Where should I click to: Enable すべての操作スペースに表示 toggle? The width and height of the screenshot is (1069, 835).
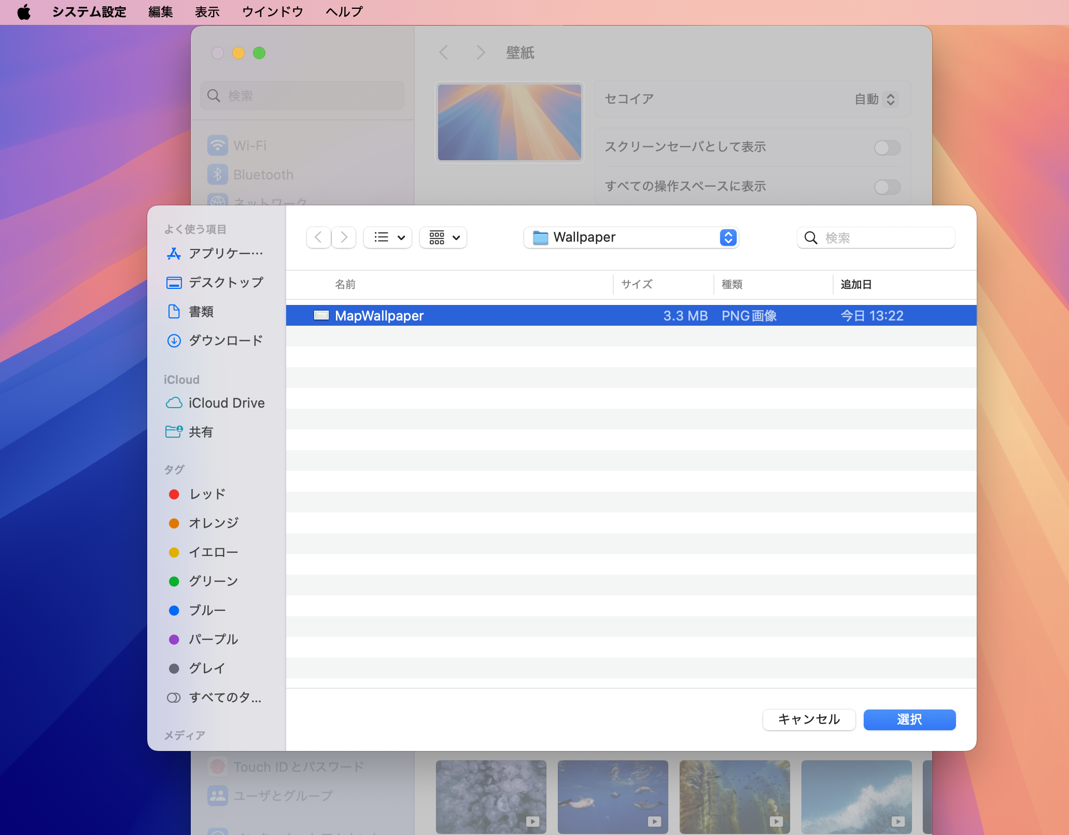click(x=887, y=187)
